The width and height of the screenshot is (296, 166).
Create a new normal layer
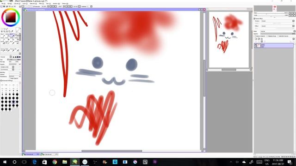coord(256,39)
